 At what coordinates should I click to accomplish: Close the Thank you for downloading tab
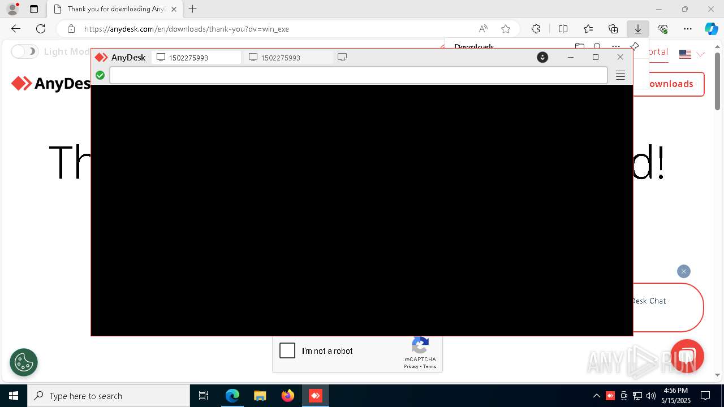(x=174, y=9)
